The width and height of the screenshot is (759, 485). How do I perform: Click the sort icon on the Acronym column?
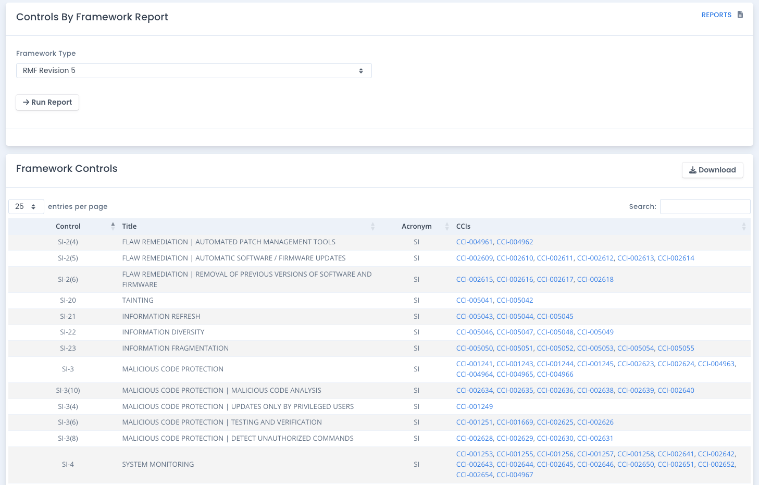446,226
